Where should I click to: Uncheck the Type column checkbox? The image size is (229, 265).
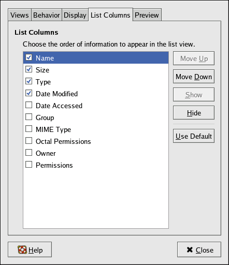coord(28,81)
